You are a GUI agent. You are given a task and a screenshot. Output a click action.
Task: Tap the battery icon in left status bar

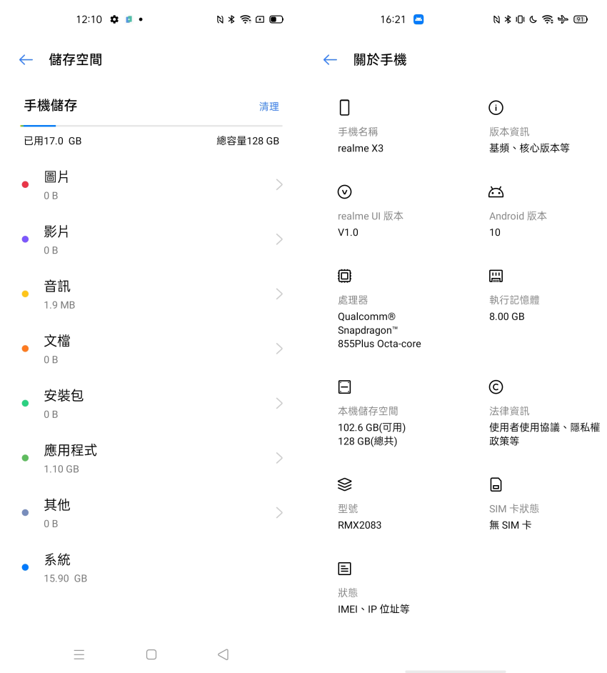(276, 19)
